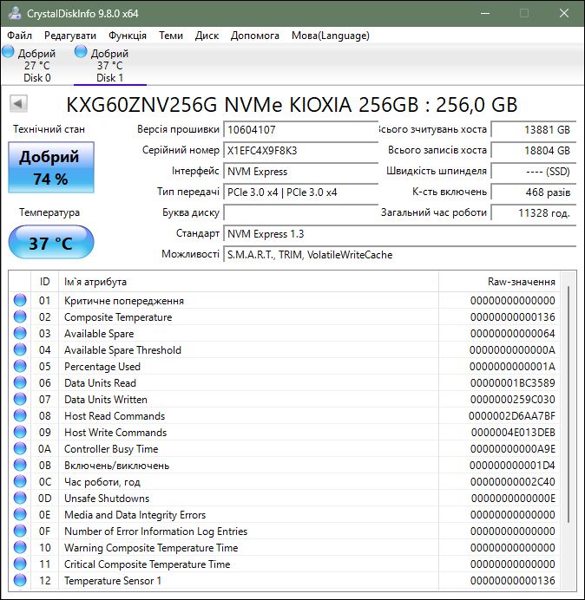Click the empty drive letter field
The image size is (585, 600).
click(300, 212)
